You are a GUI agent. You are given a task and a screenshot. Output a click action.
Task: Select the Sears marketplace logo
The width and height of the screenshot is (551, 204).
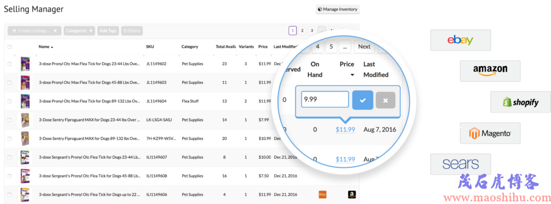461,164
